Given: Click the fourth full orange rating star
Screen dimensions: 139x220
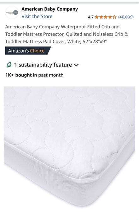Looking at the screenshot, I should (110, 17).
